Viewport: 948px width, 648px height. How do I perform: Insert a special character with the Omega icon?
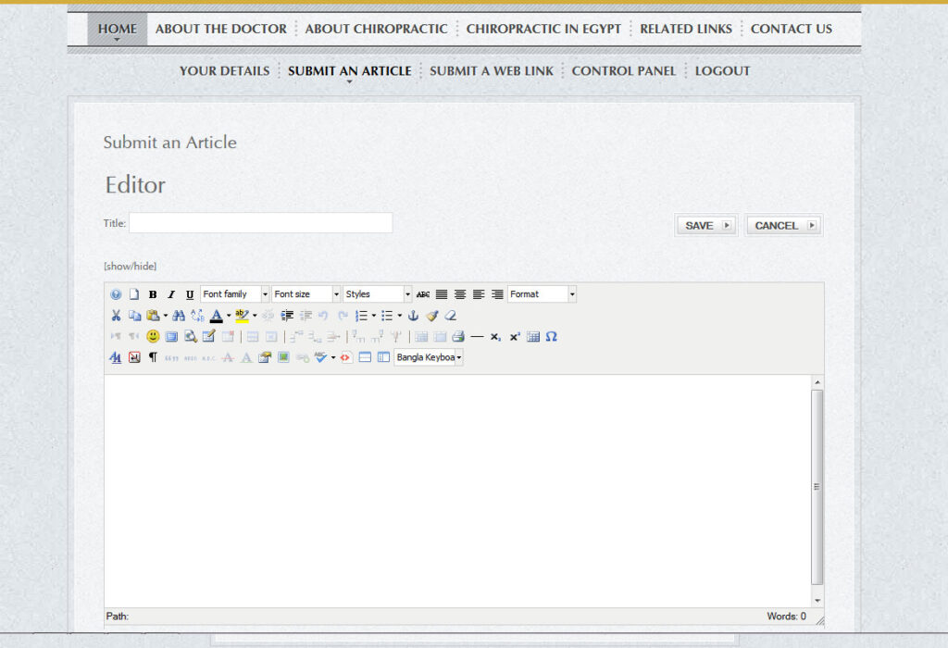point(552,337)
